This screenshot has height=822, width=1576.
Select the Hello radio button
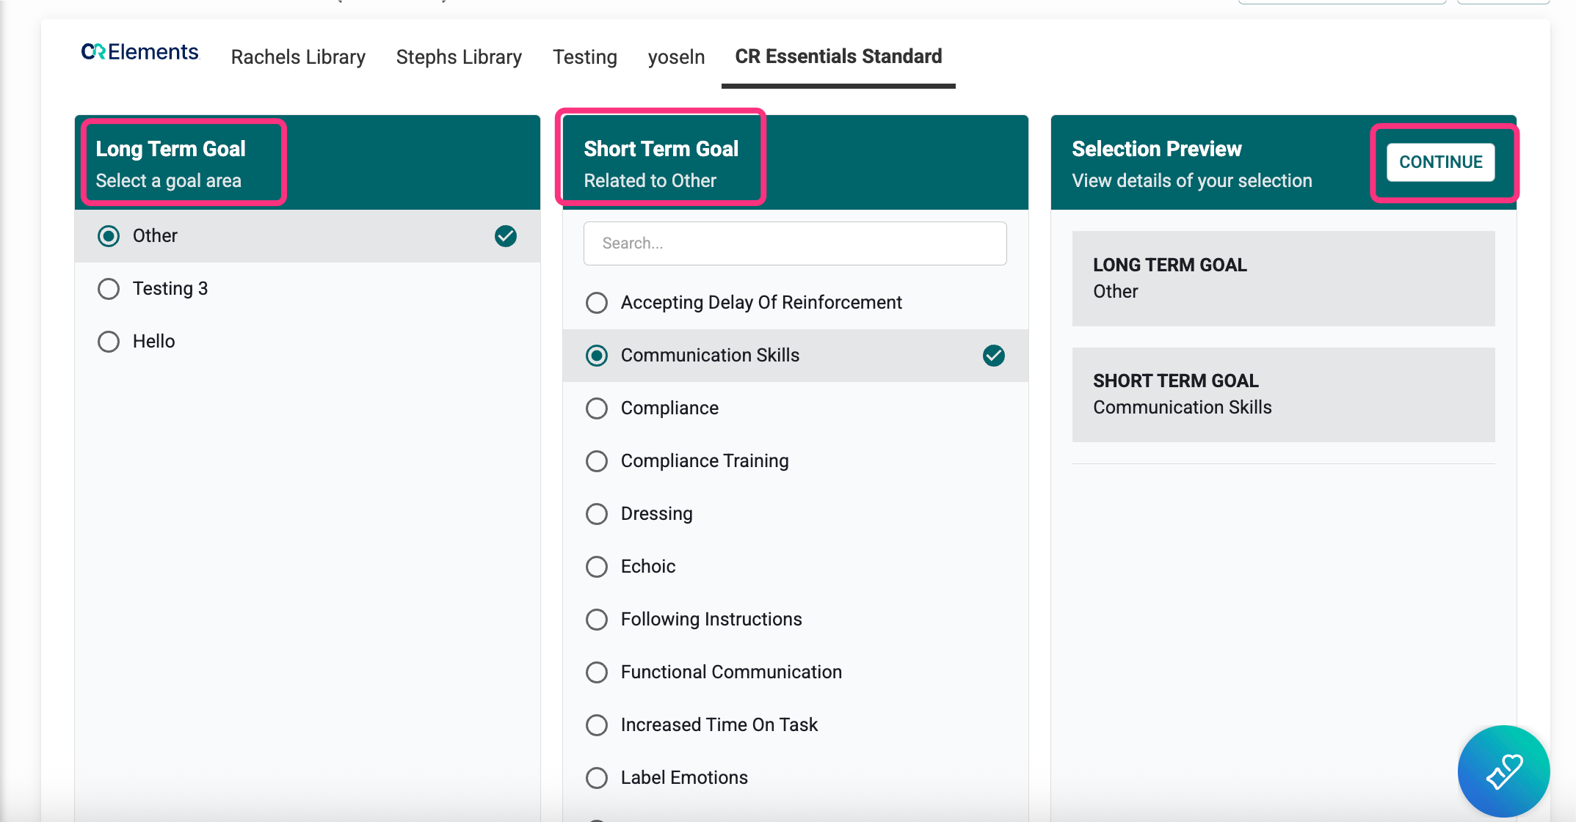point(109,342)
